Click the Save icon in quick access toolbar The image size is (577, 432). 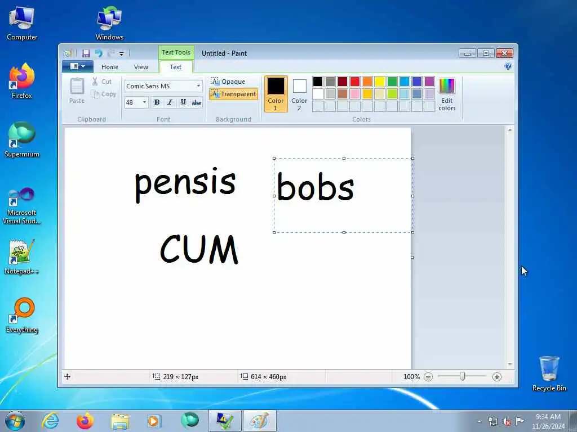[86, 53]
